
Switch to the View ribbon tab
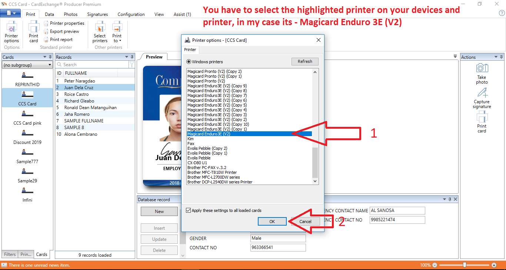(159, 14)
